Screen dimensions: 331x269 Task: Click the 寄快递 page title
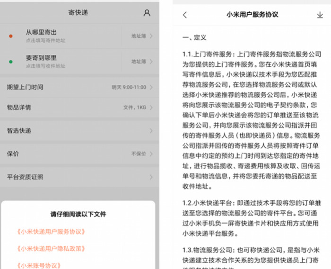pos(78,12)
